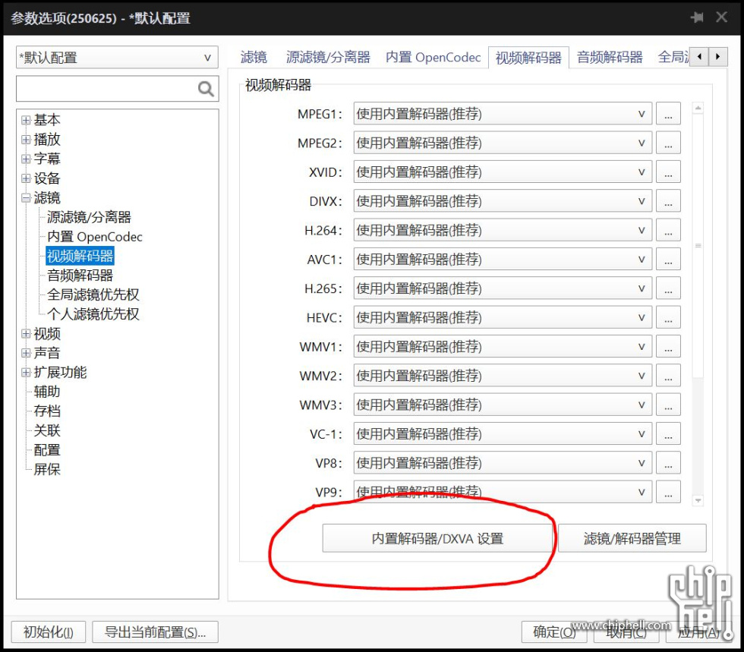Expand the 基本 tree node

(26, 120)
